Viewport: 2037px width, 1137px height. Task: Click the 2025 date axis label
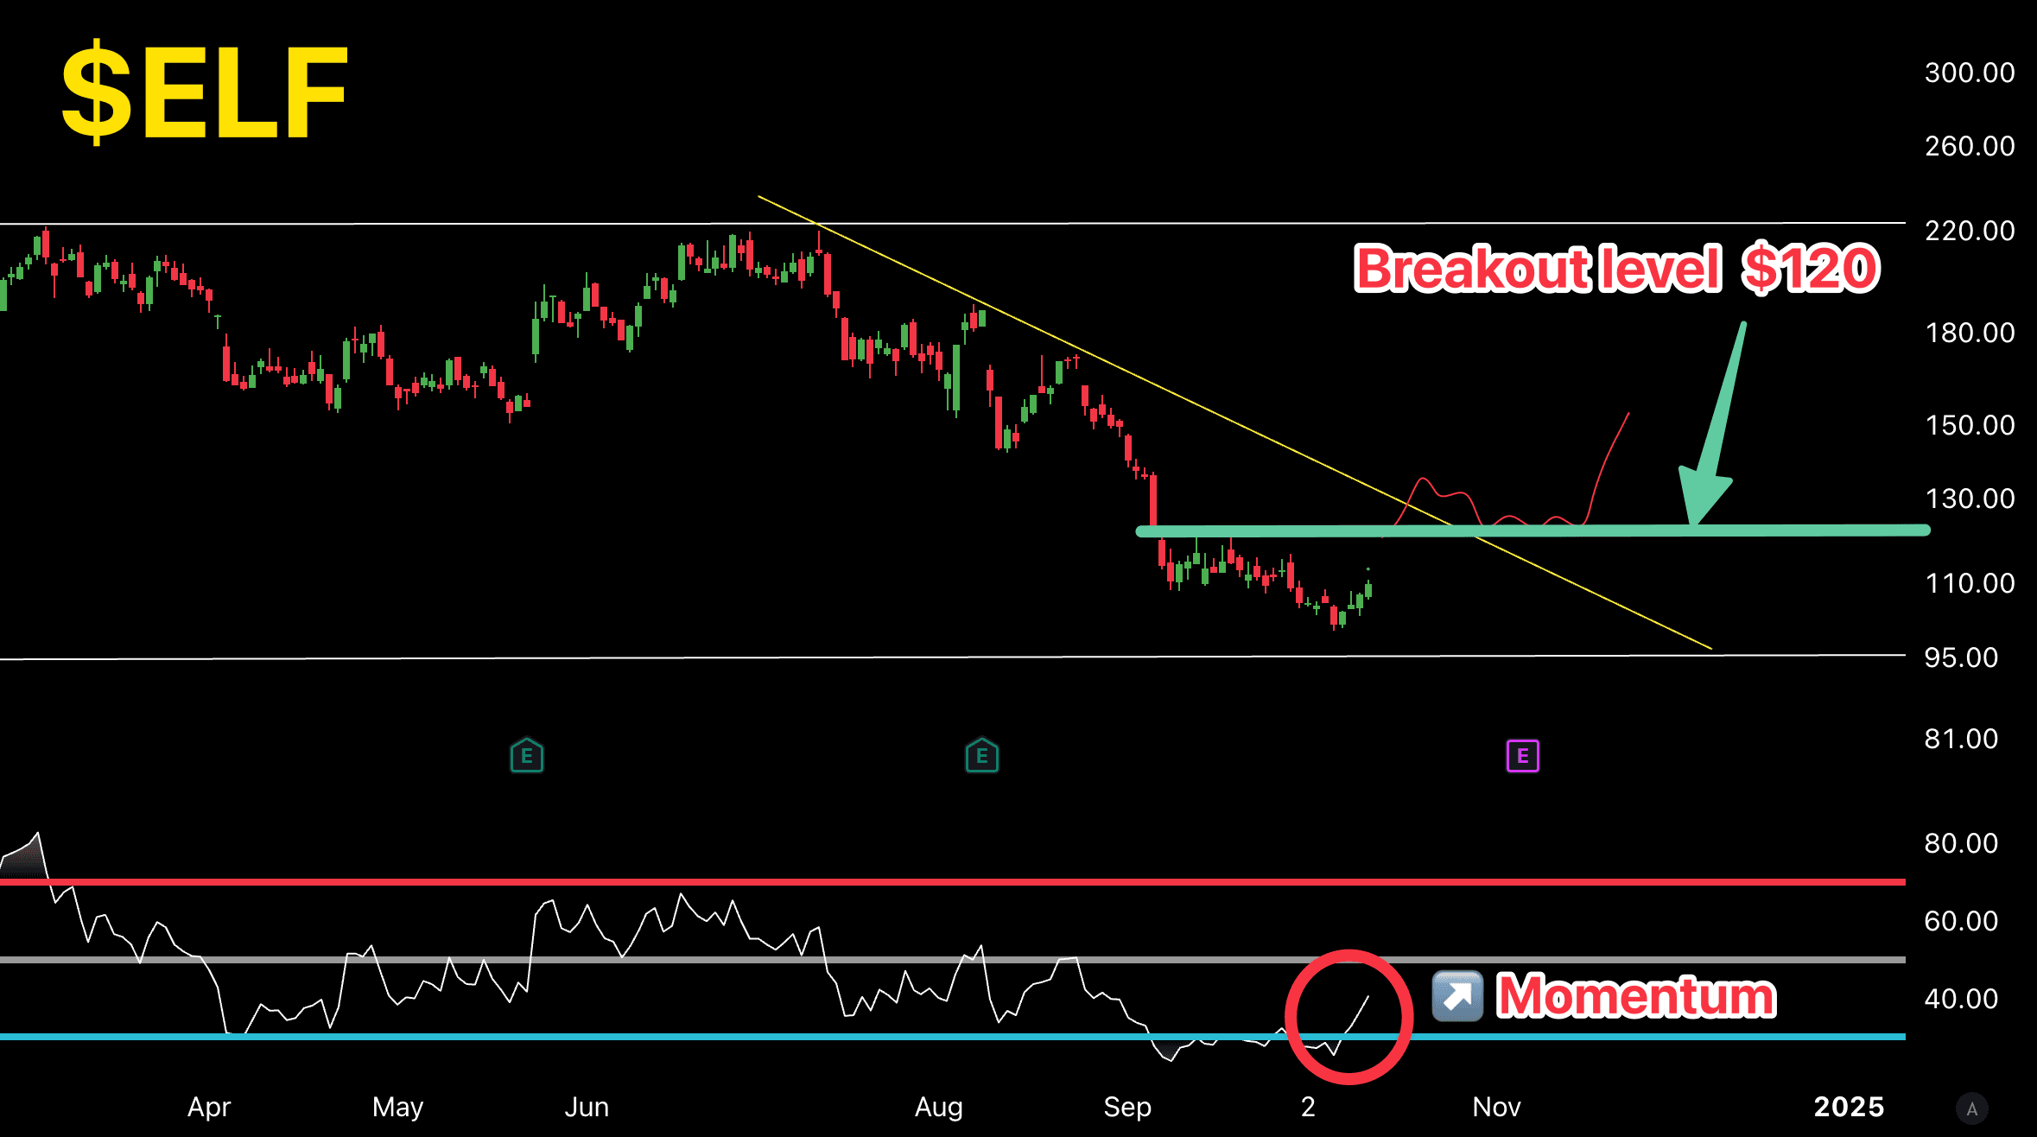pos(1849,1107)
